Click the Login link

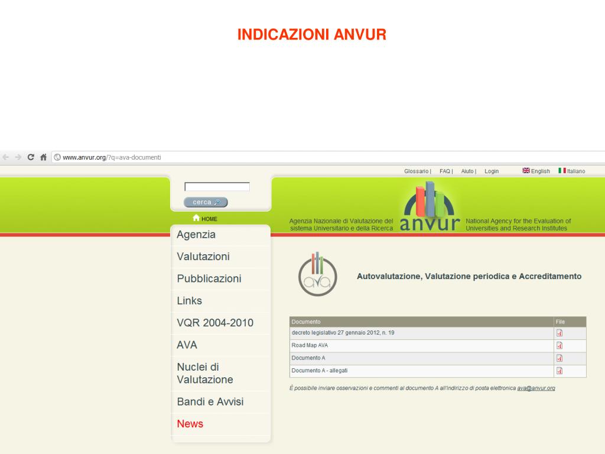coord(492,171)
